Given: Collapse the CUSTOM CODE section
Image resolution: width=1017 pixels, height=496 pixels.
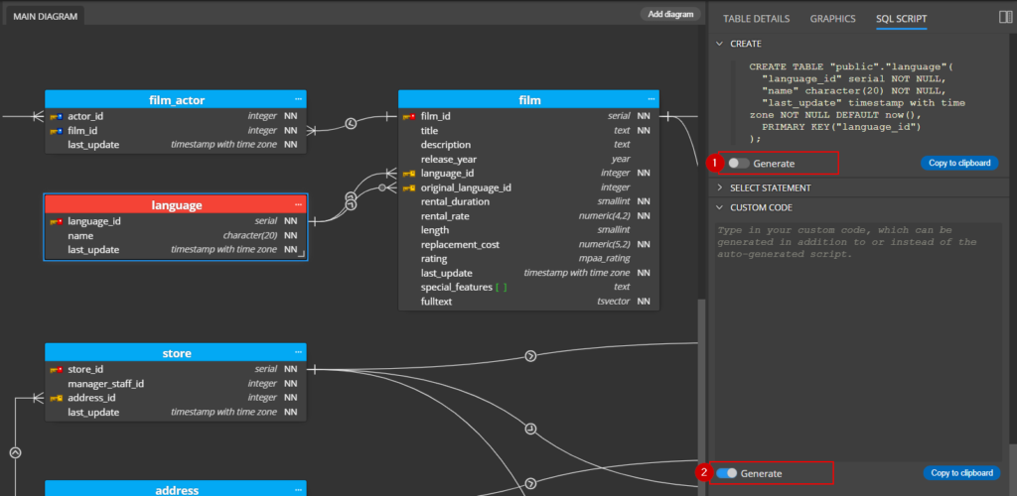Looking at the screenshot, I should click(719, 208).
